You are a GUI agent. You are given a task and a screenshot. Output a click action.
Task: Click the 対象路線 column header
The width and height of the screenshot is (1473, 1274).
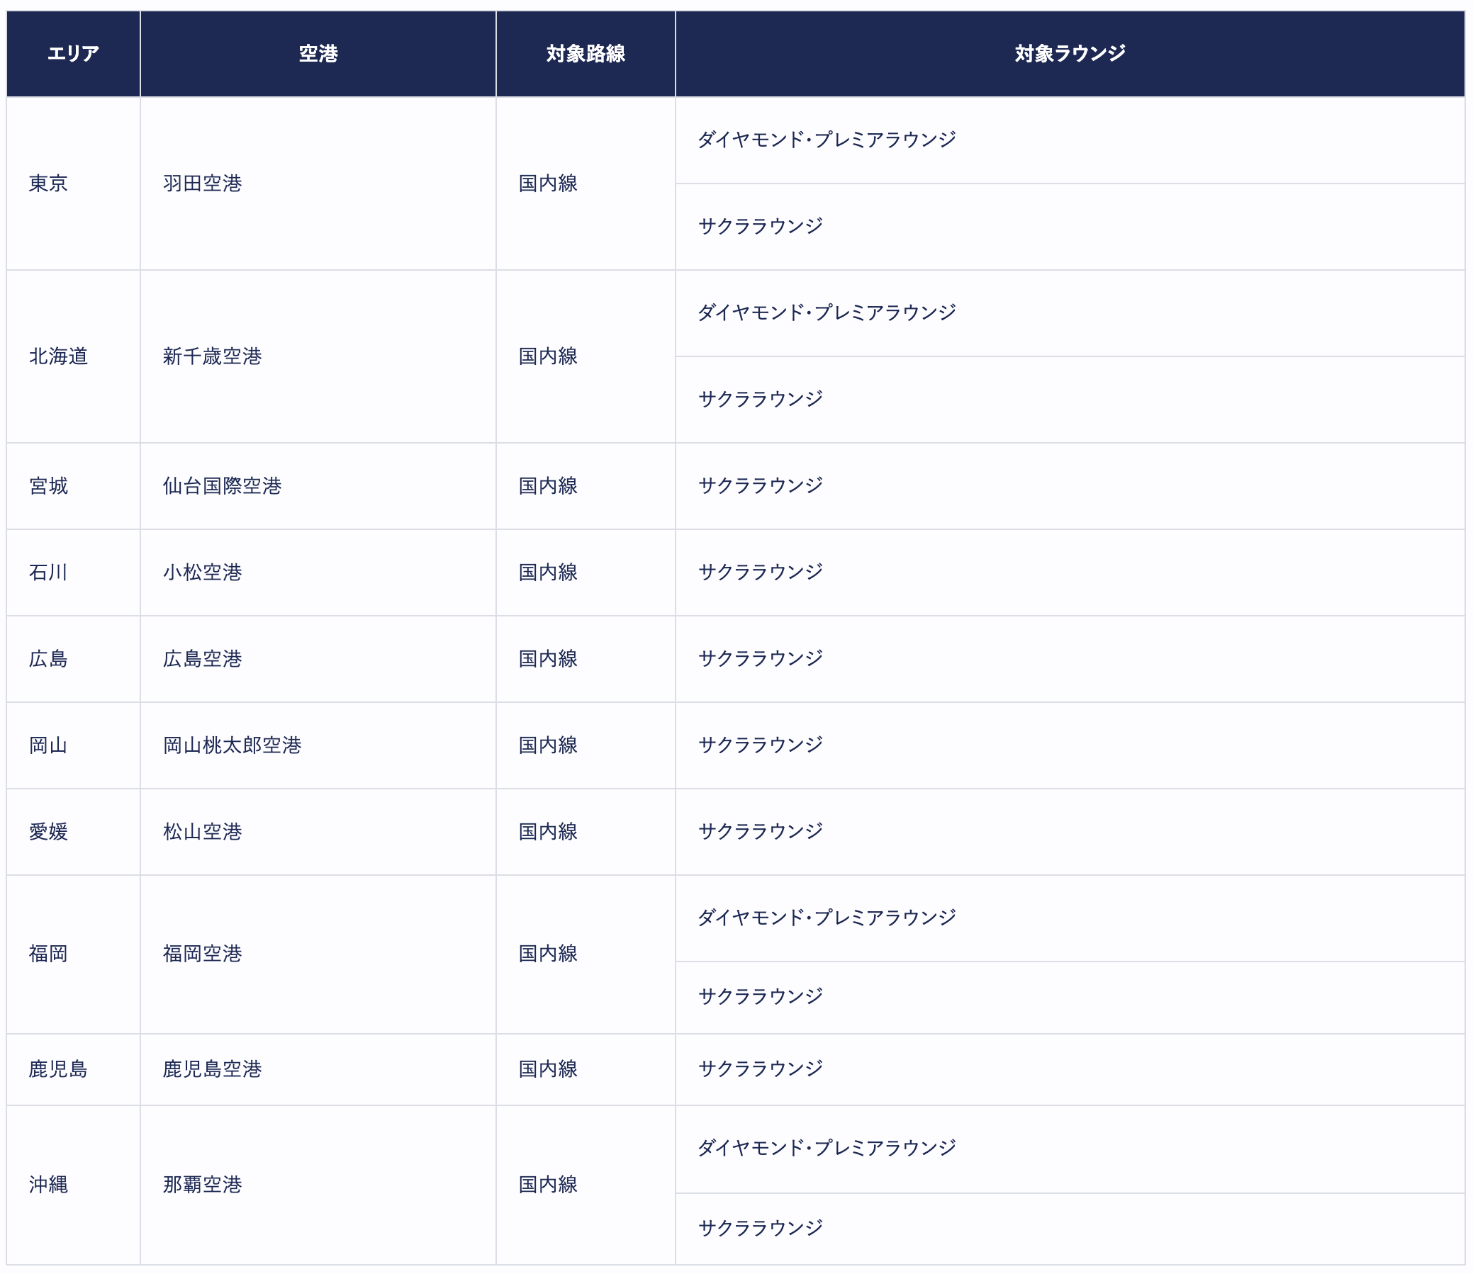click(x=586, y=53)
